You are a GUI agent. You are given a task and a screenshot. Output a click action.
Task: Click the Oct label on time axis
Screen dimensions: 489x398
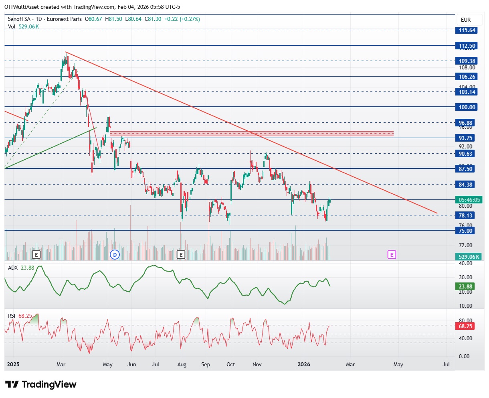click(230, 365)
